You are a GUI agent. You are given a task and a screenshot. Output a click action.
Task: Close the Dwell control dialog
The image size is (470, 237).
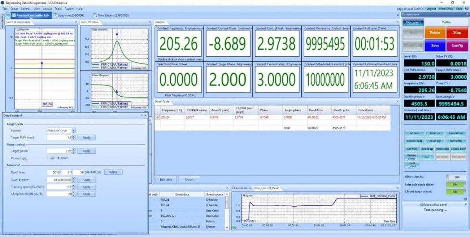pyautogui.click(x=146, y=115)
